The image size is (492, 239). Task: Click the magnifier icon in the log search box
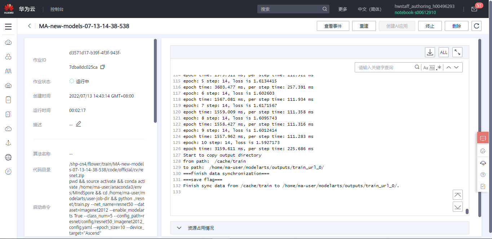click(417, 67)
